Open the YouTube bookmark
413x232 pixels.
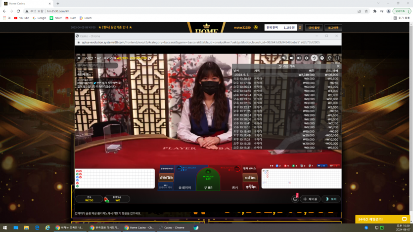tap(21, 18)
